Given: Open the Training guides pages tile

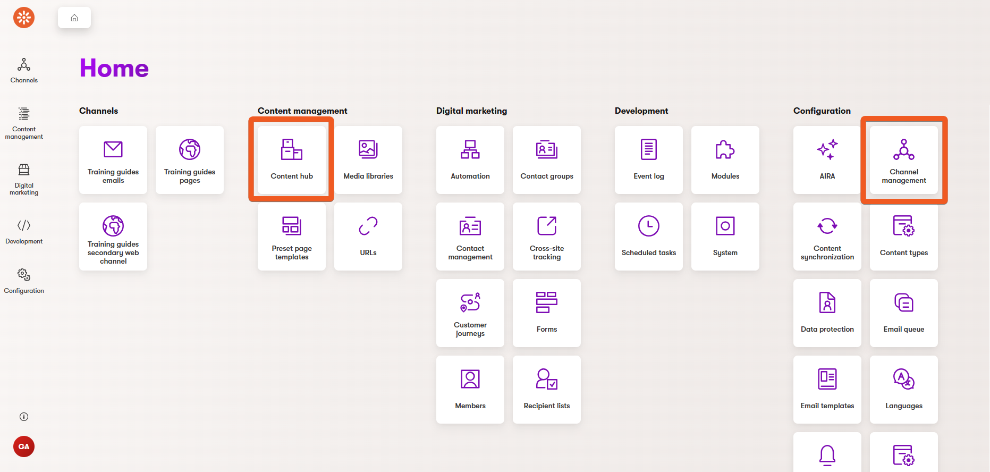Looking at the screenshot, I should point(190,160).
